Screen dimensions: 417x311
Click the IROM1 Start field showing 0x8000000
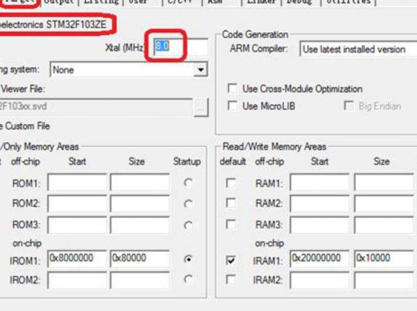pos(77,258)
